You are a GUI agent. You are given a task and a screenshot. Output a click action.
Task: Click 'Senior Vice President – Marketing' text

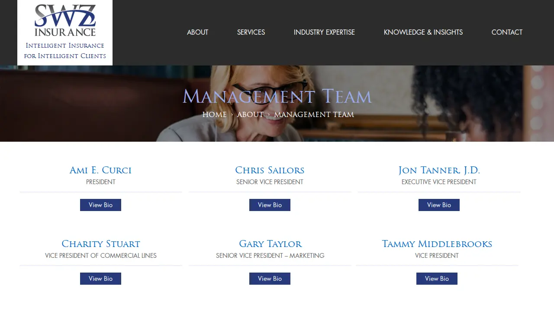click(270, 256)
